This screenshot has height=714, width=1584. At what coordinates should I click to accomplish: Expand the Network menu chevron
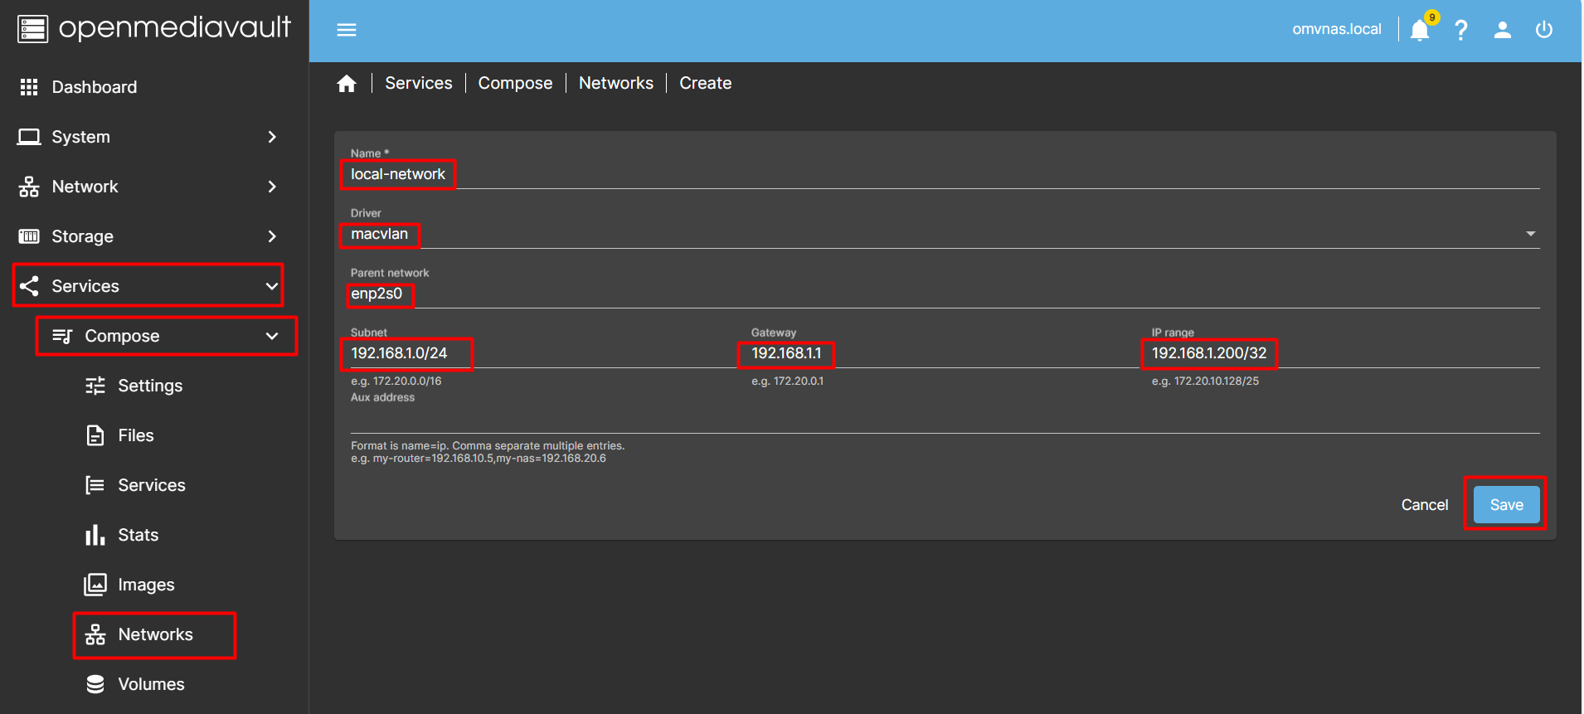(272, 187)
